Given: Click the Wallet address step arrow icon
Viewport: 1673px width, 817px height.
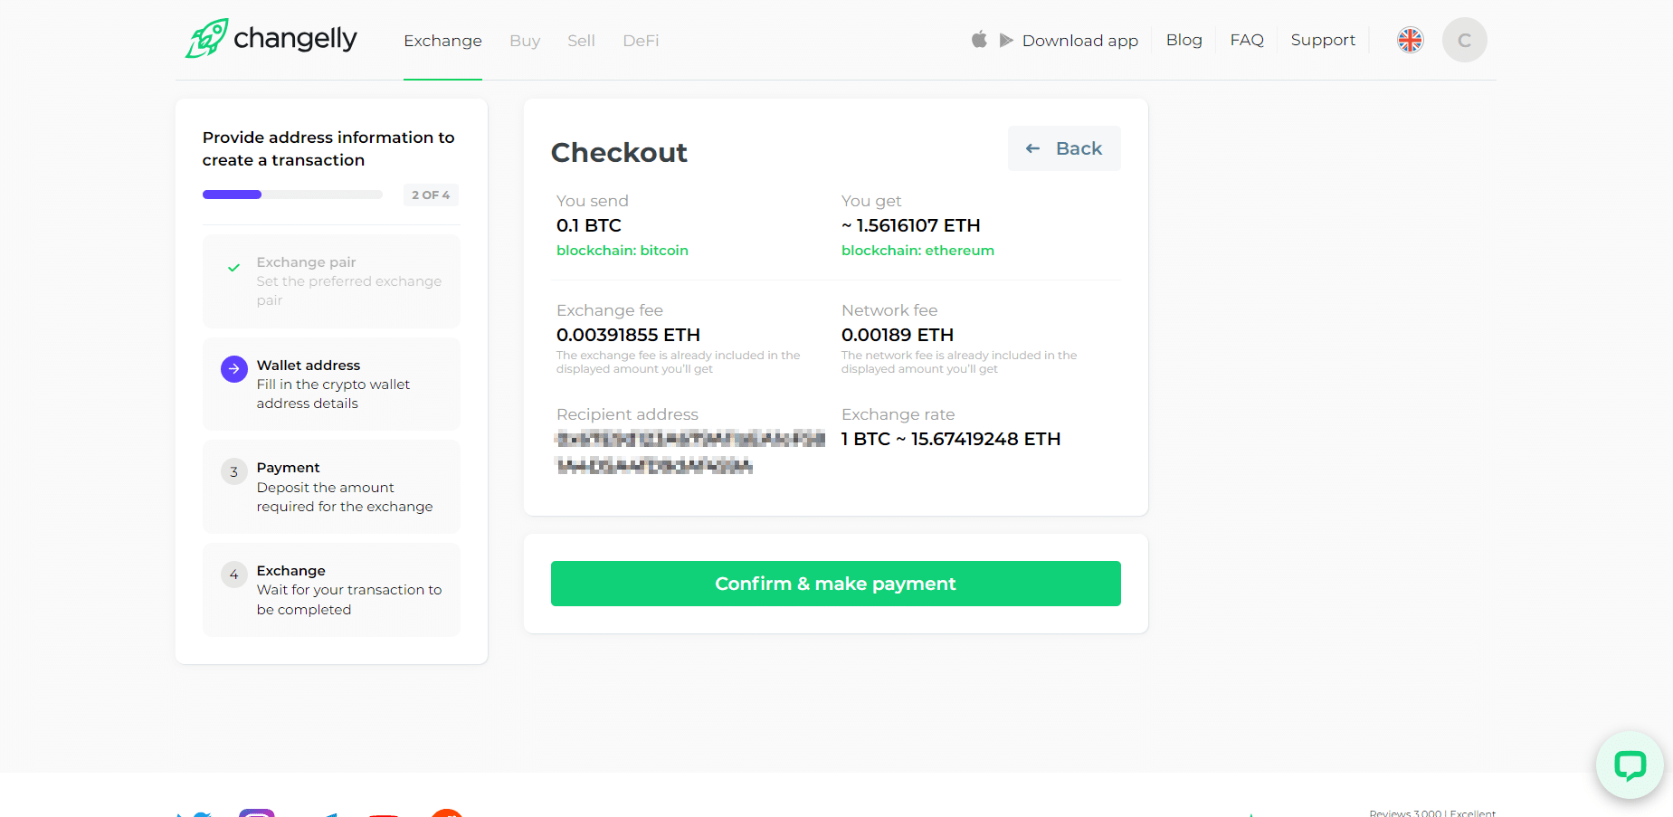Looking at the screenshot, I should [234, 369].
